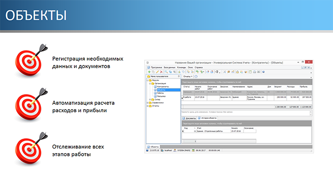333x187 pixels.
Task: Click the red X Delete icon
Action: point(161,72)
